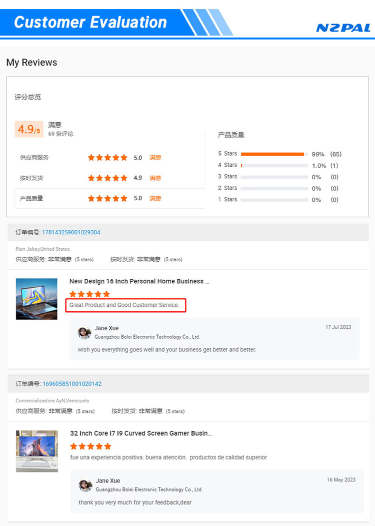
Task: Click Jane Xue's avatar in second reply
Action: [x=85, y=485]
